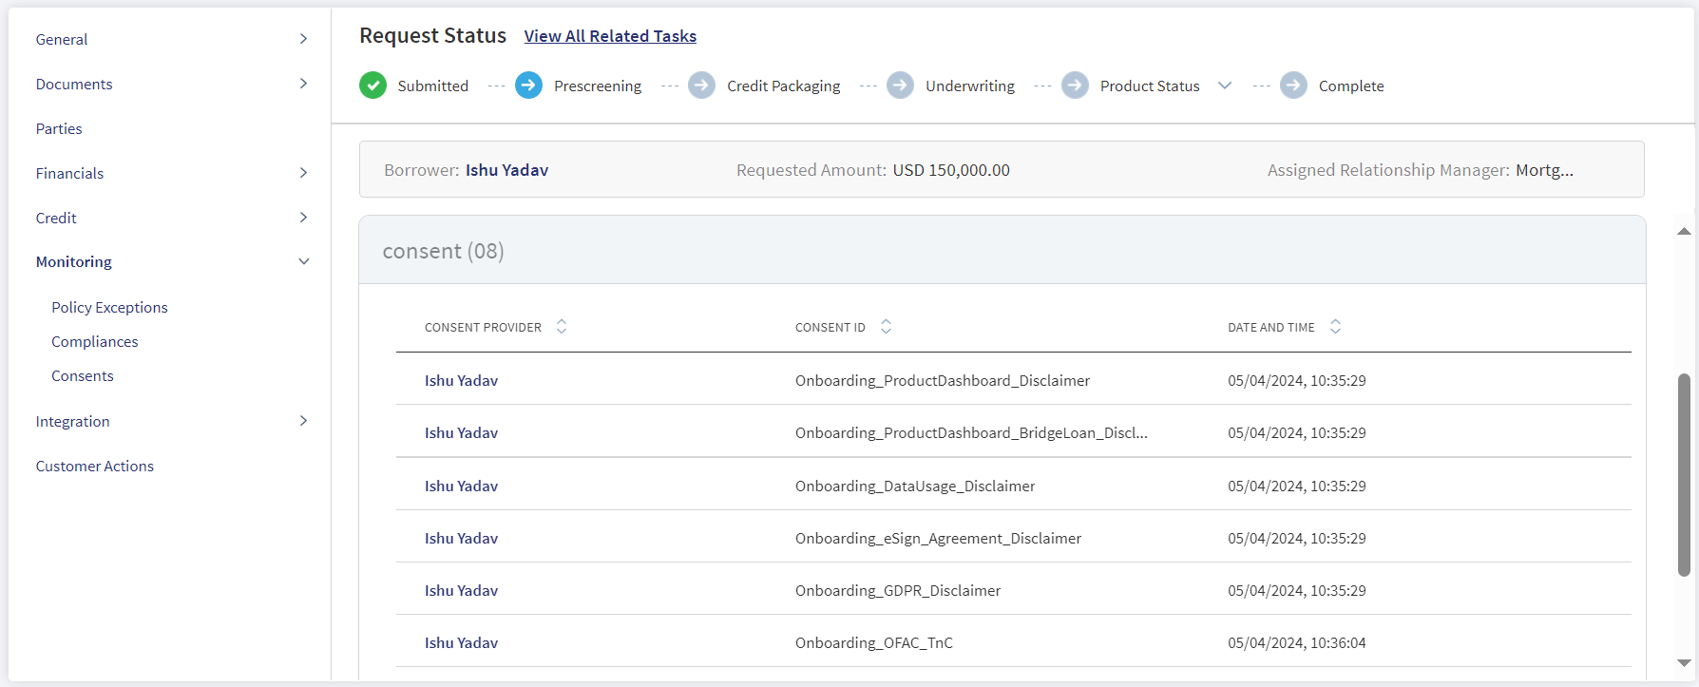Select Customer Actions in the sidebar
Image resolution: width=1699 pixels, height=687 pixels.
(95, 467)
